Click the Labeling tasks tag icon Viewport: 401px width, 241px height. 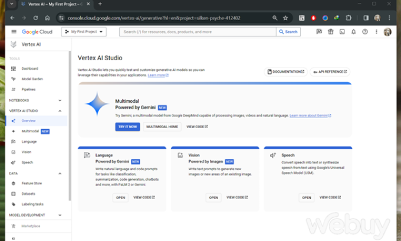[x=14, y=204]
